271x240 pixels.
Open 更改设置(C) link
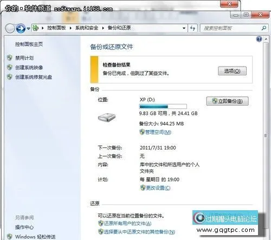(158, 188)
